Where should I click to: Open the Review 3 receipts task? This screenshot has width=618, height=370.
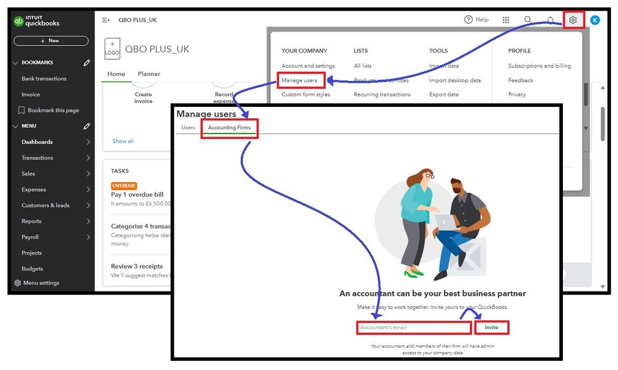[x=137, y=266]
